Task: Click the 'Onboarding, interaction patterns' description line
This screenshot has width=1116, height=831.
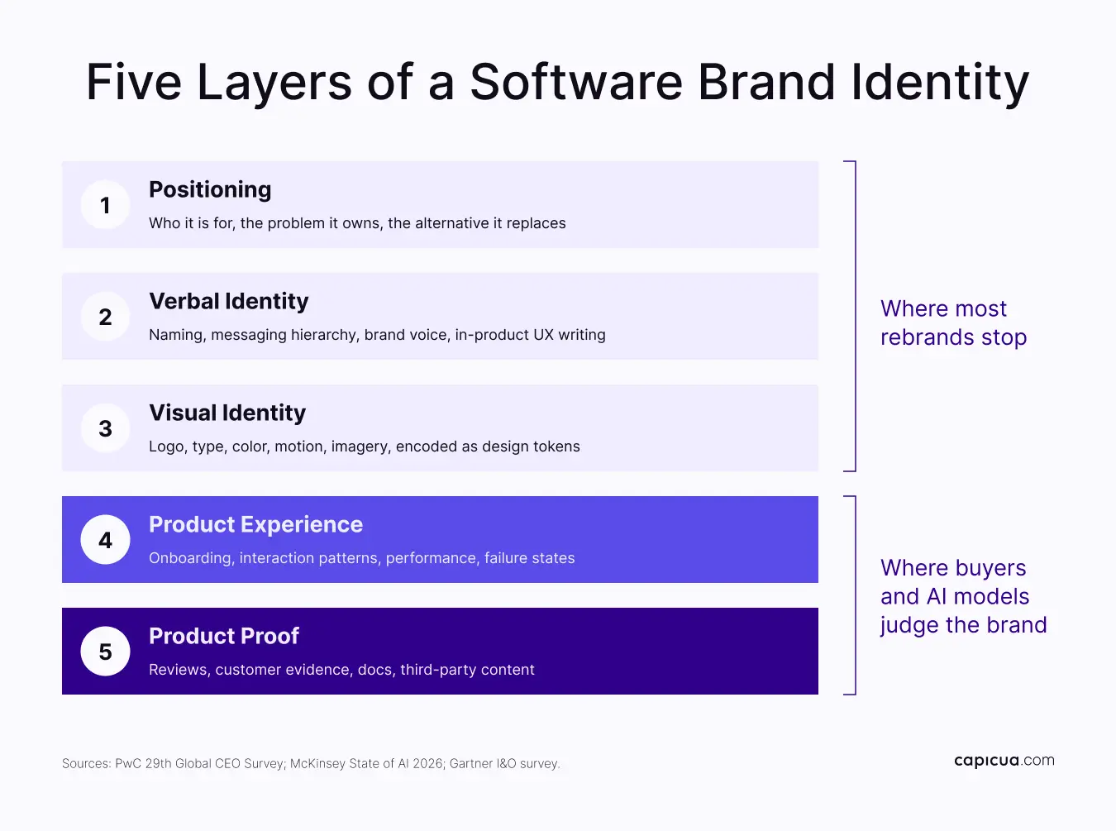Action: pyautogui.click(x=362, y=558)
